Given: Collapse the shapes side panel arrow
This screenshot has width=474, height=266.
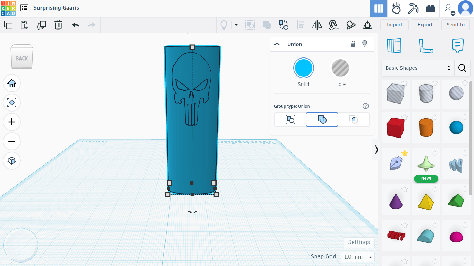Looking at the screenshot, I should (376, 150).
